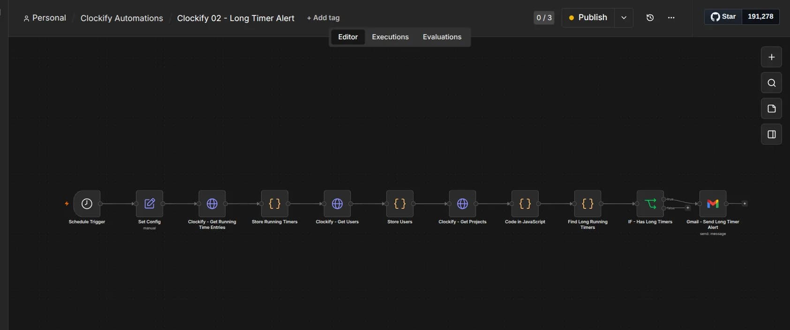Click the 191,278 star count
790x330 pixels.
(760, 16)
